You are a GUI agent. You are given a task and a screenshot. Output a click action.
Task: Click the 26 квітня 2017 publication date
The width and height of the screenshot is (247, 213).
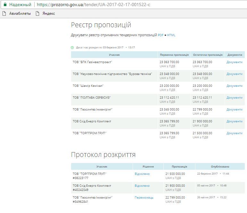point(206,197)
